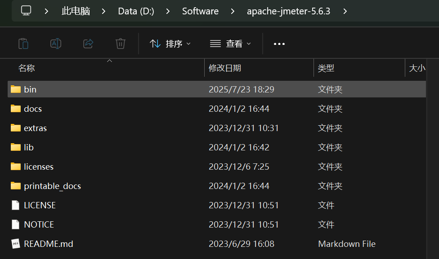Go to Software breadcrumb
The image size is (439, 259).
200,11
